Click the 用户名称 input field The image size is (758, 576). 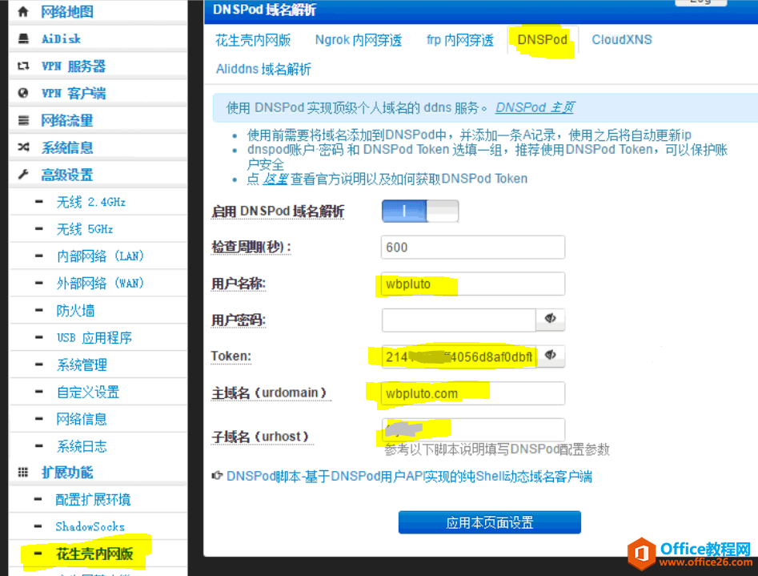click(x=473, y=284)
